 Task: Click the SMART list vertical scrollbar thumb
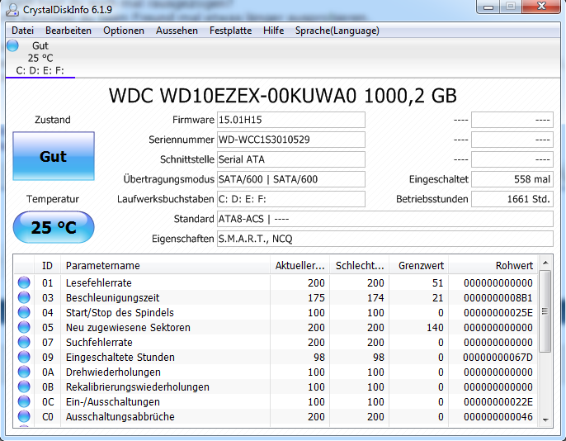pos(545,311)
